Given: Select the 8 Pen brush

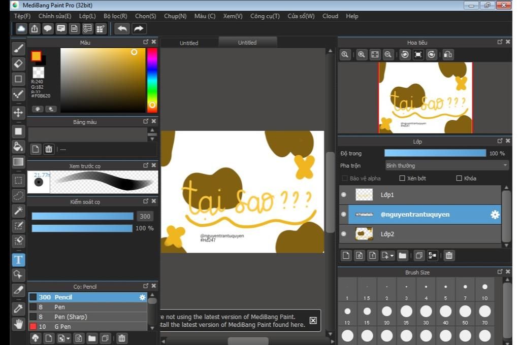Looking at the screenshot, I should pyautogui.click(x=88, y=307).
